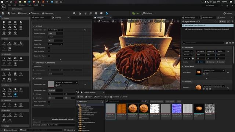The height and width of the screenshot is (132, 235).
Task: Select the Simplify MeshOps tool
Action: pos(4,115)
